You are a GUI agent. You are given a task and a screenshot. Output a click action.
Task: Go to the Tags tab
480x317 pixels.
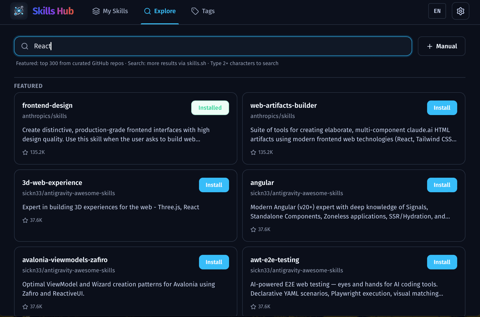(x=203, y=11)
